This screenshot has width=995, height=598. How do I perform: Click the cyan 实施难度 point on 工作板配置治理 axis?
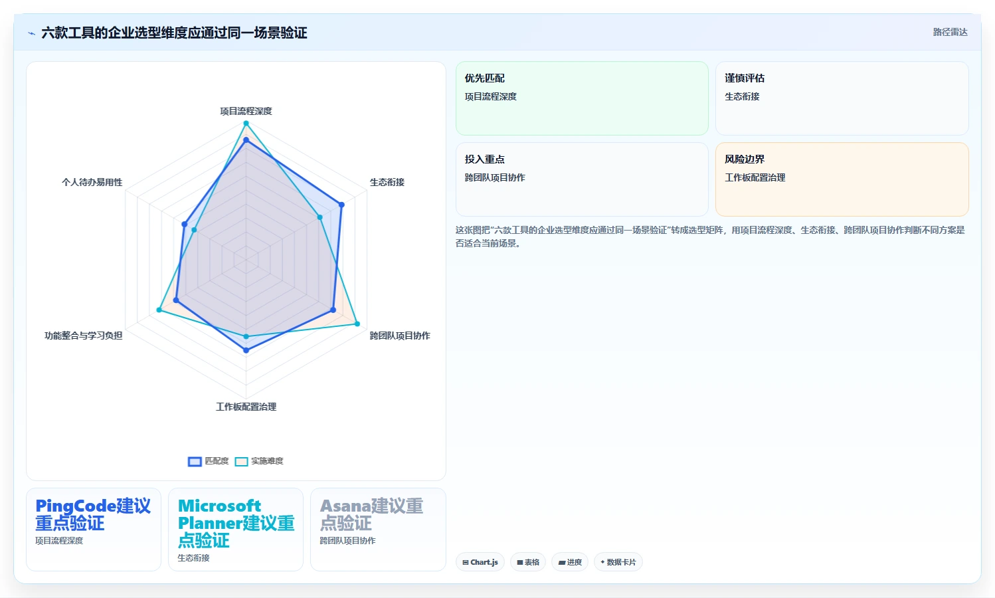[x=246, y=337]
